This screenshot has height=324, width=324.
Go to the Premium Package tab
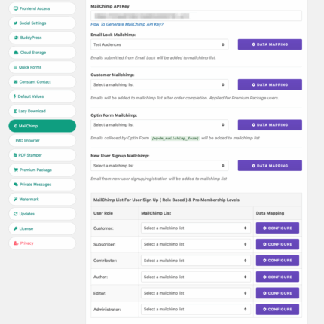42,170
